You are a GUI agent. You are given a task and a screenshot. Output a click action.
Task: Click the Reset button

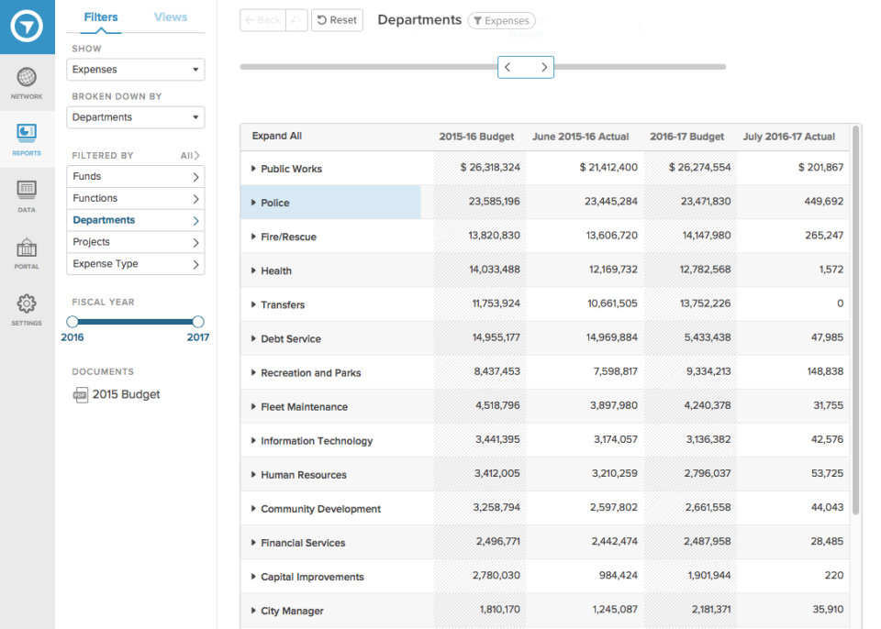point(337,20)
